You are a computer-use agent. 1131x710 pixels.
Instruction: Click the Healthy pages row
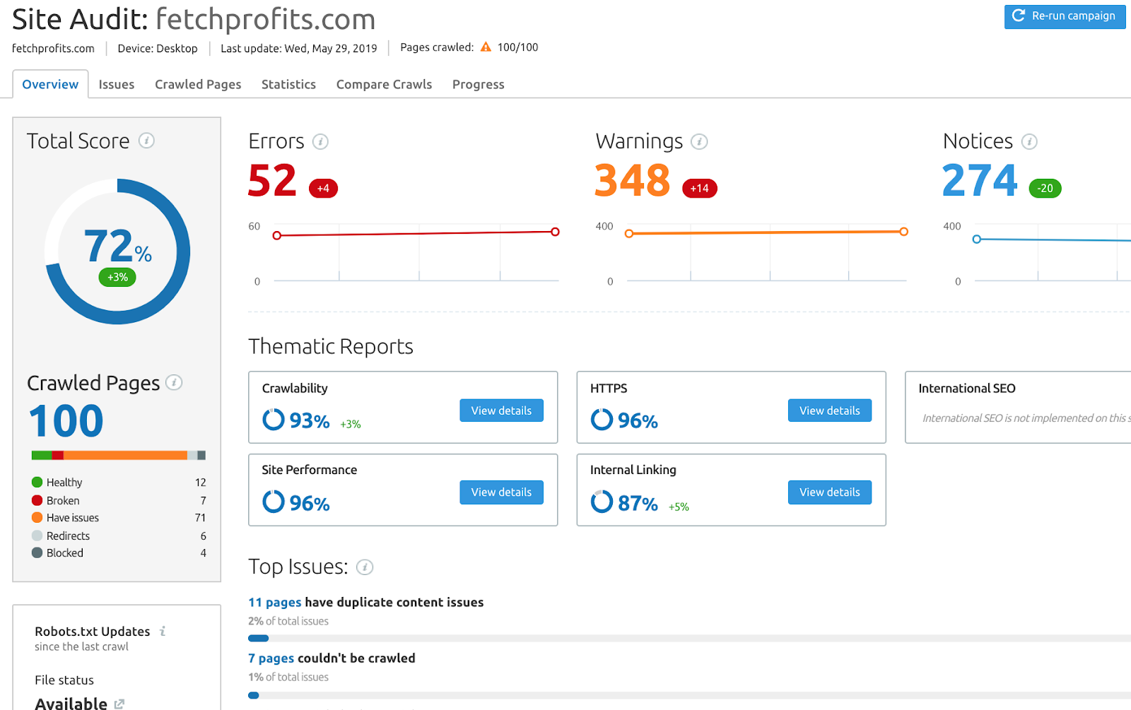tap(119, 482)
